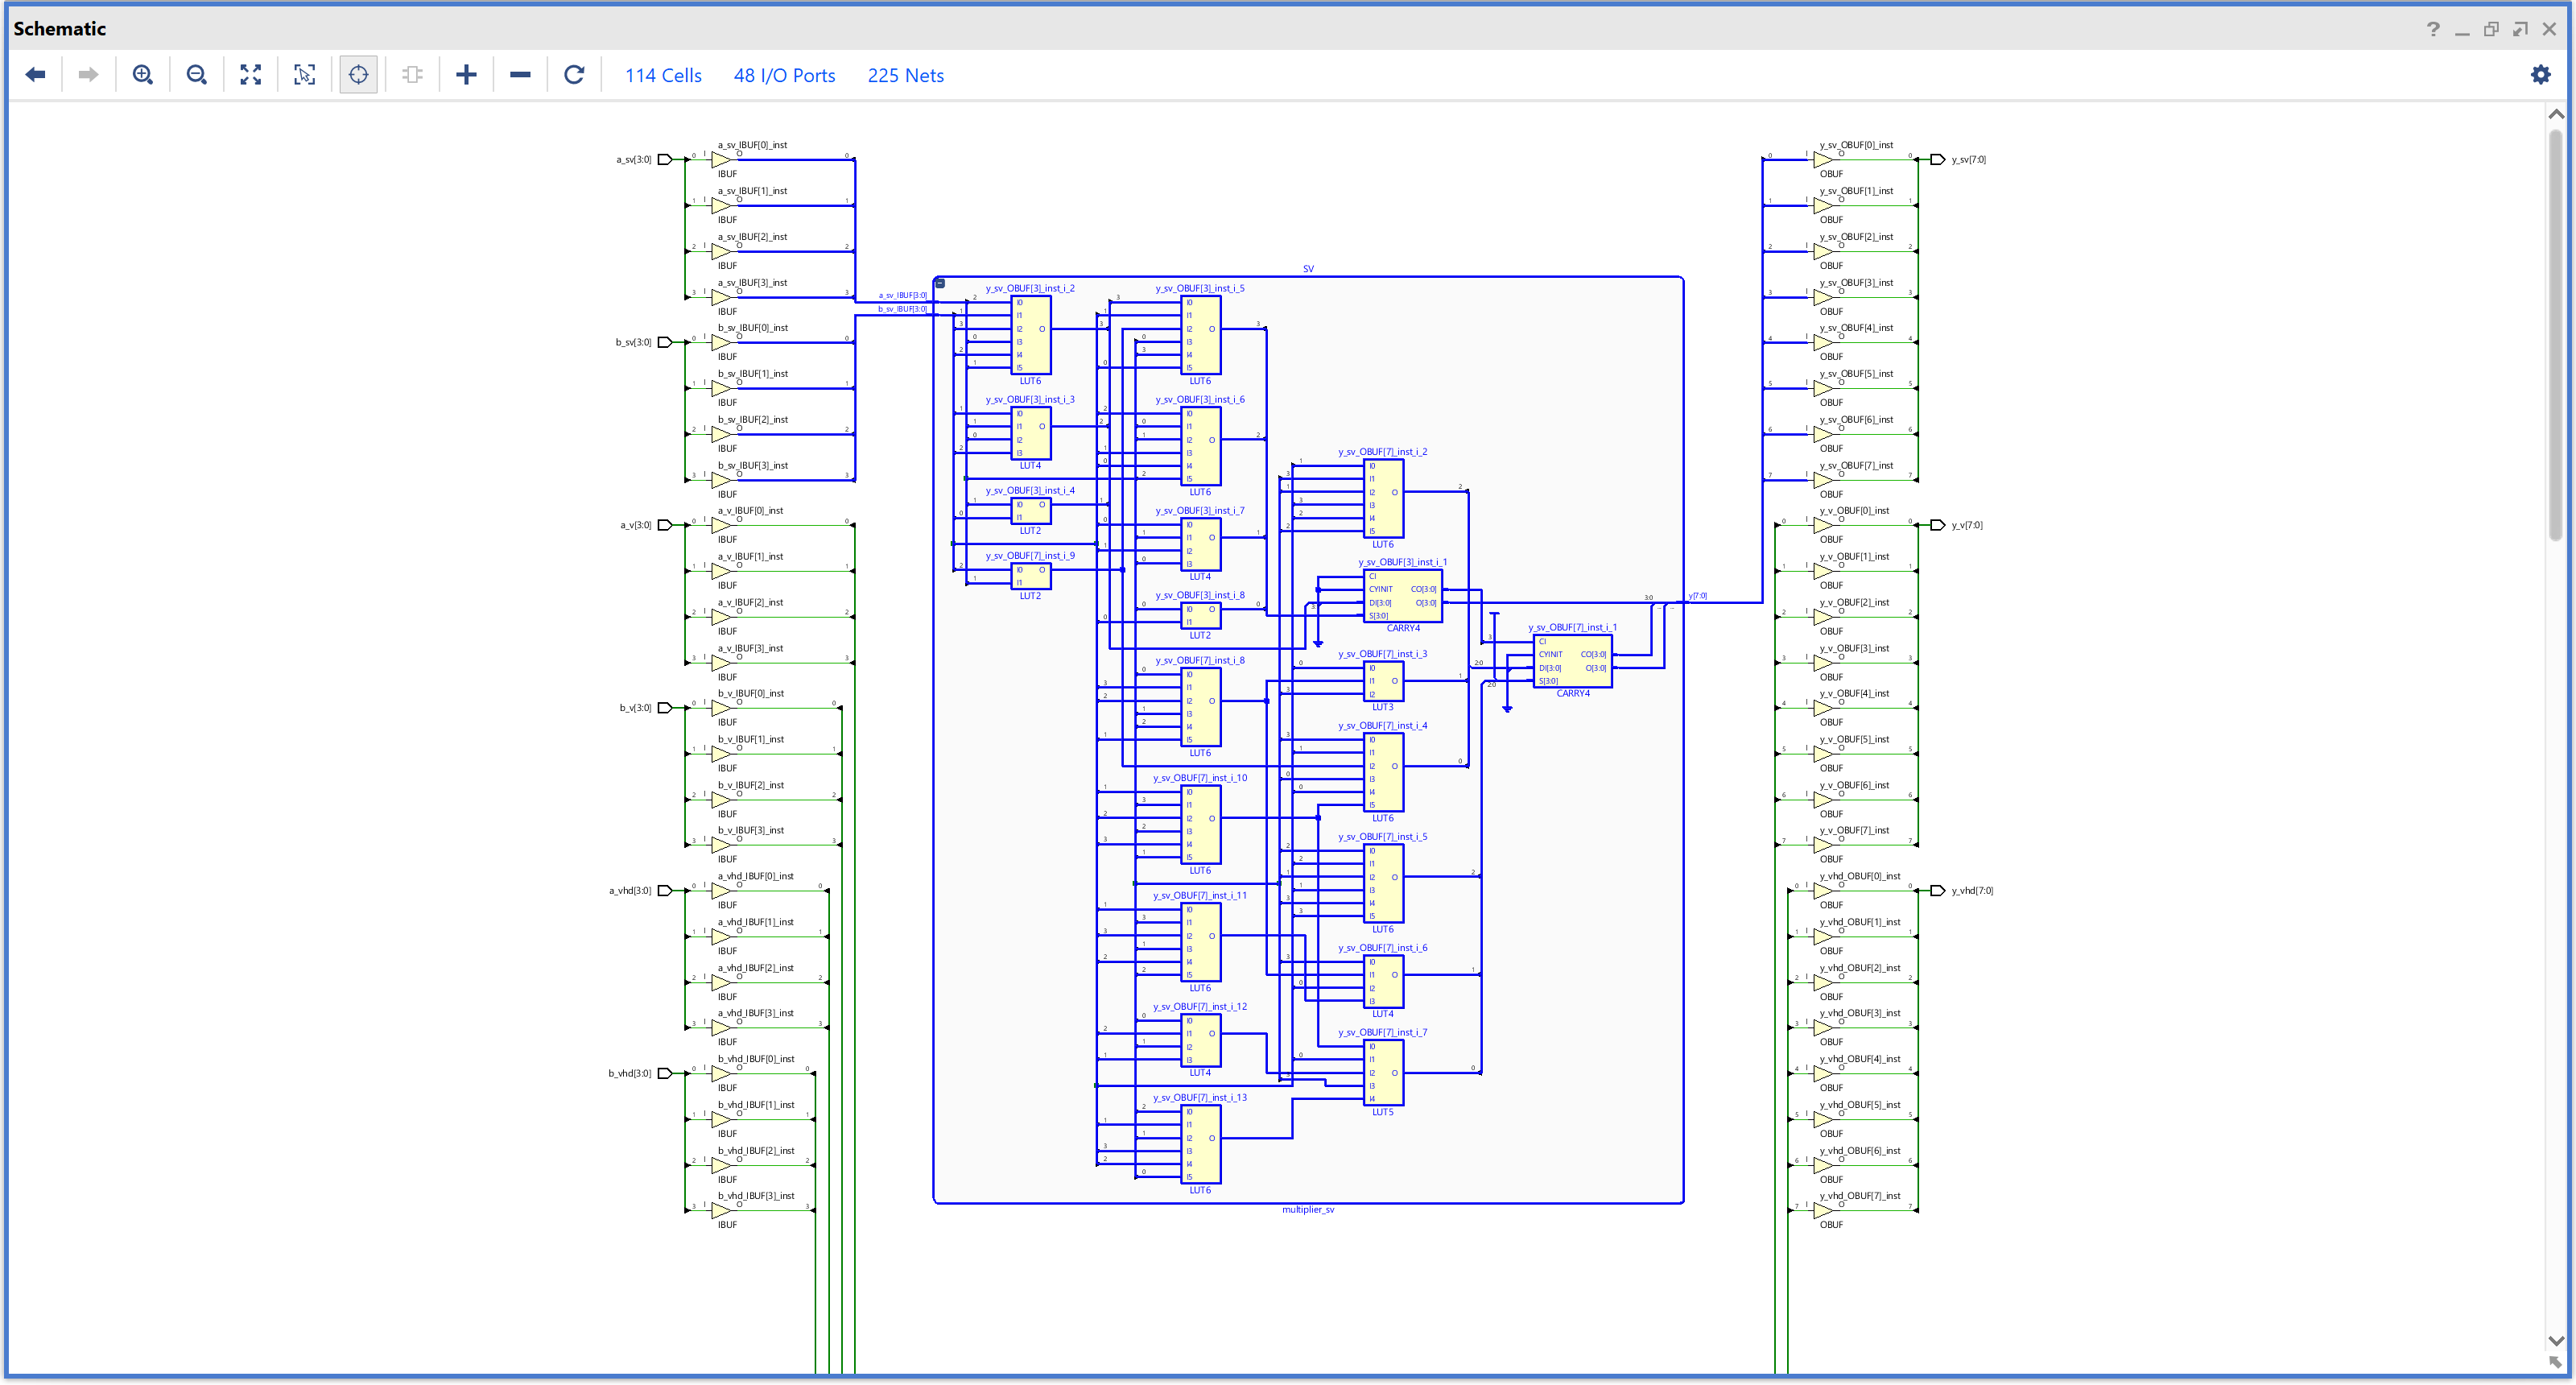Click the Zoom Fit icon
Image resolution: width=2576 pixels, height=1385 pixels.
click(251, 75)
